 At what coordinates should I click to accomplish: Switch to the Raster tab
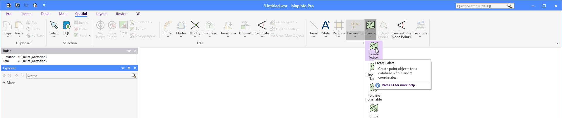121,14
